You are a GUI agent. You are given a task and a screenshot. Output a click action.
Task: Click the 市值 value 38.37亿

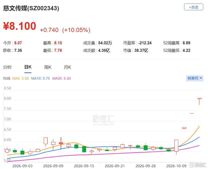tap(141, 50)
